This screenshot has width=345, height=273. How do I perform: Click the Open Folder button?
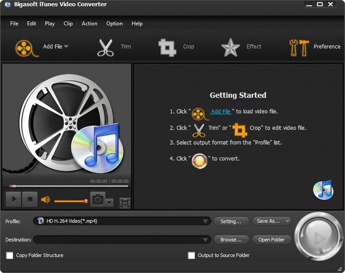point(272,240)
